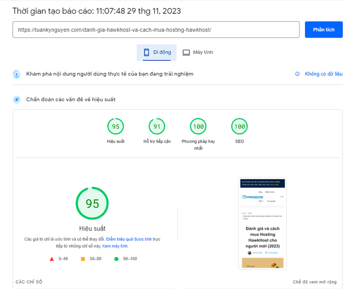Click the large Hiệu suất title under gauge
The image size is (346, 289).
92,229
